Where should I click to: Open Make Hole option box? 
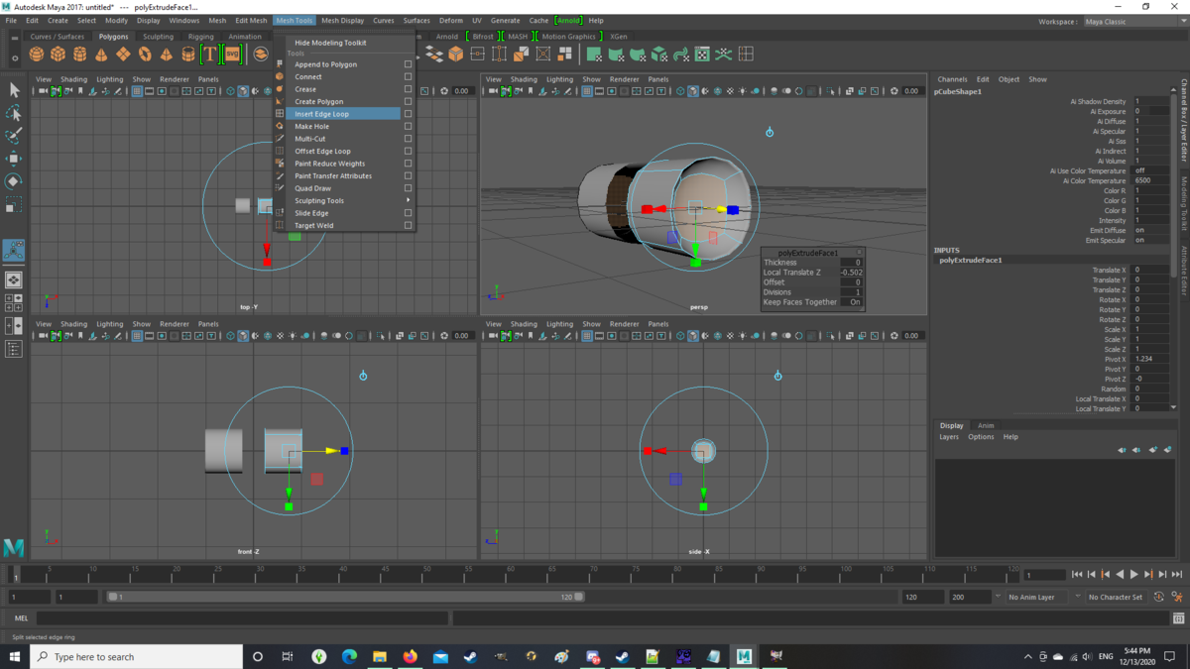408,126
